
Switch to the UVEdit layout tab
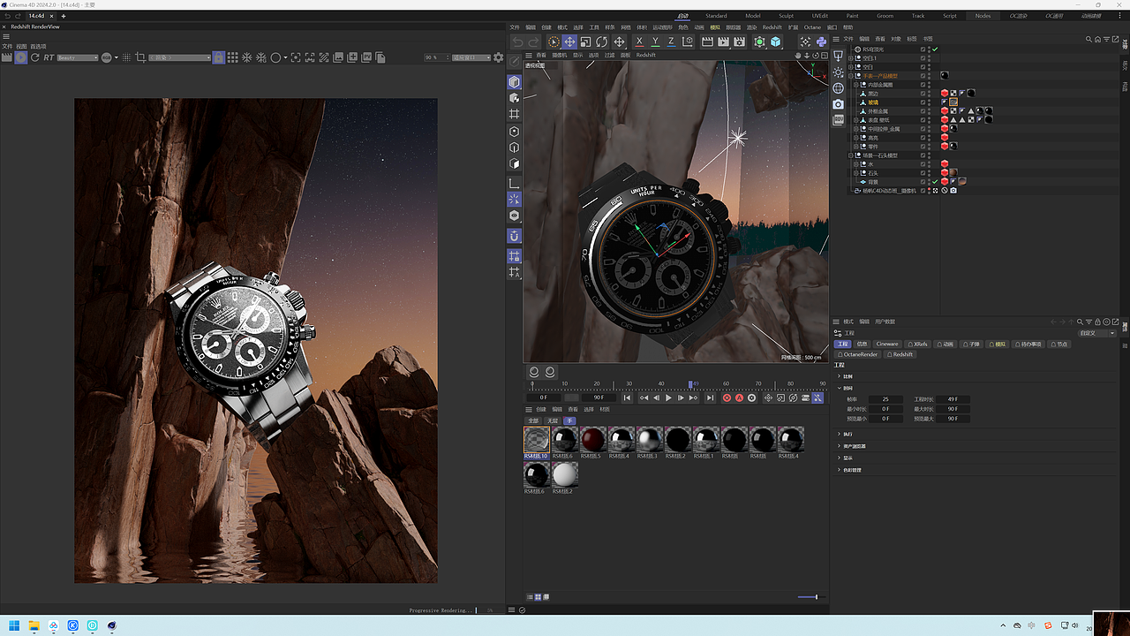click(x=820, y=16)
